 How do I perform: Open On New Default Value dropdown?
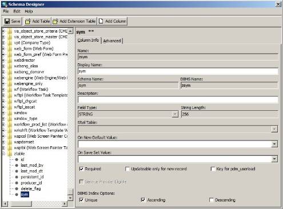274,144
